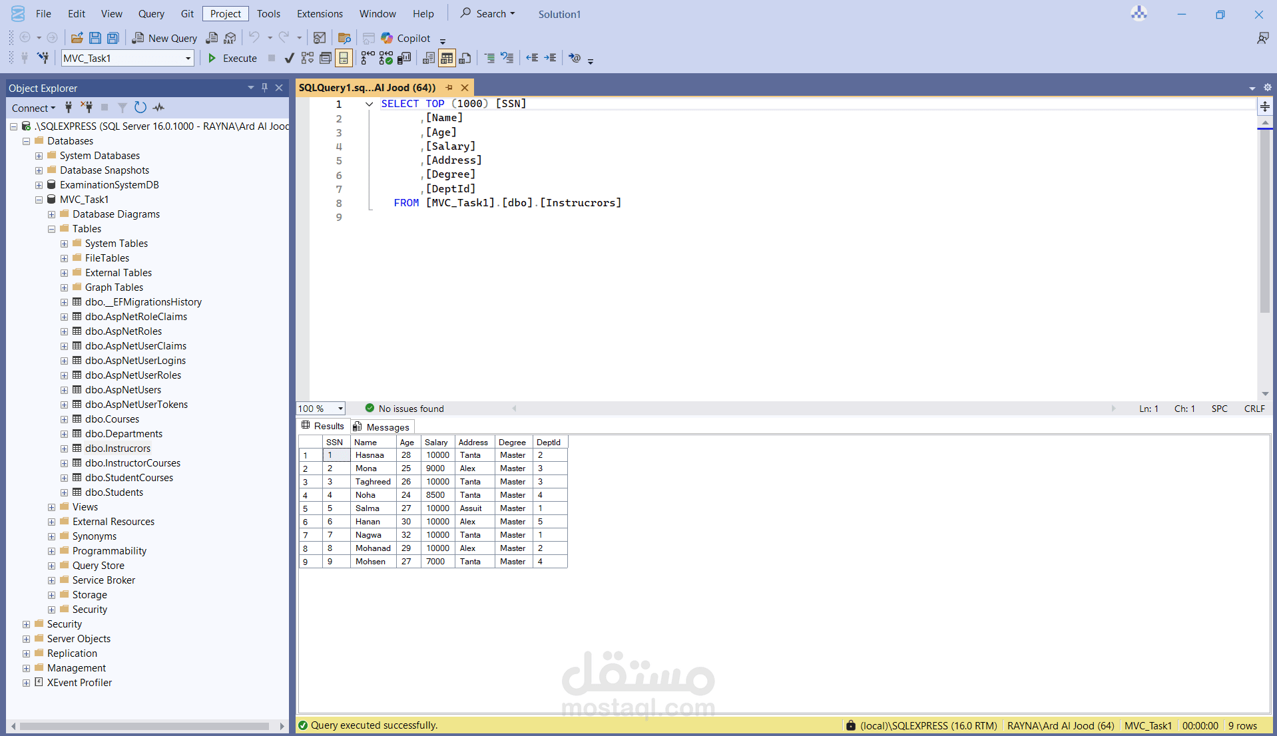Click the DAX query icon
1277x736 pixels.
[230, 38]
